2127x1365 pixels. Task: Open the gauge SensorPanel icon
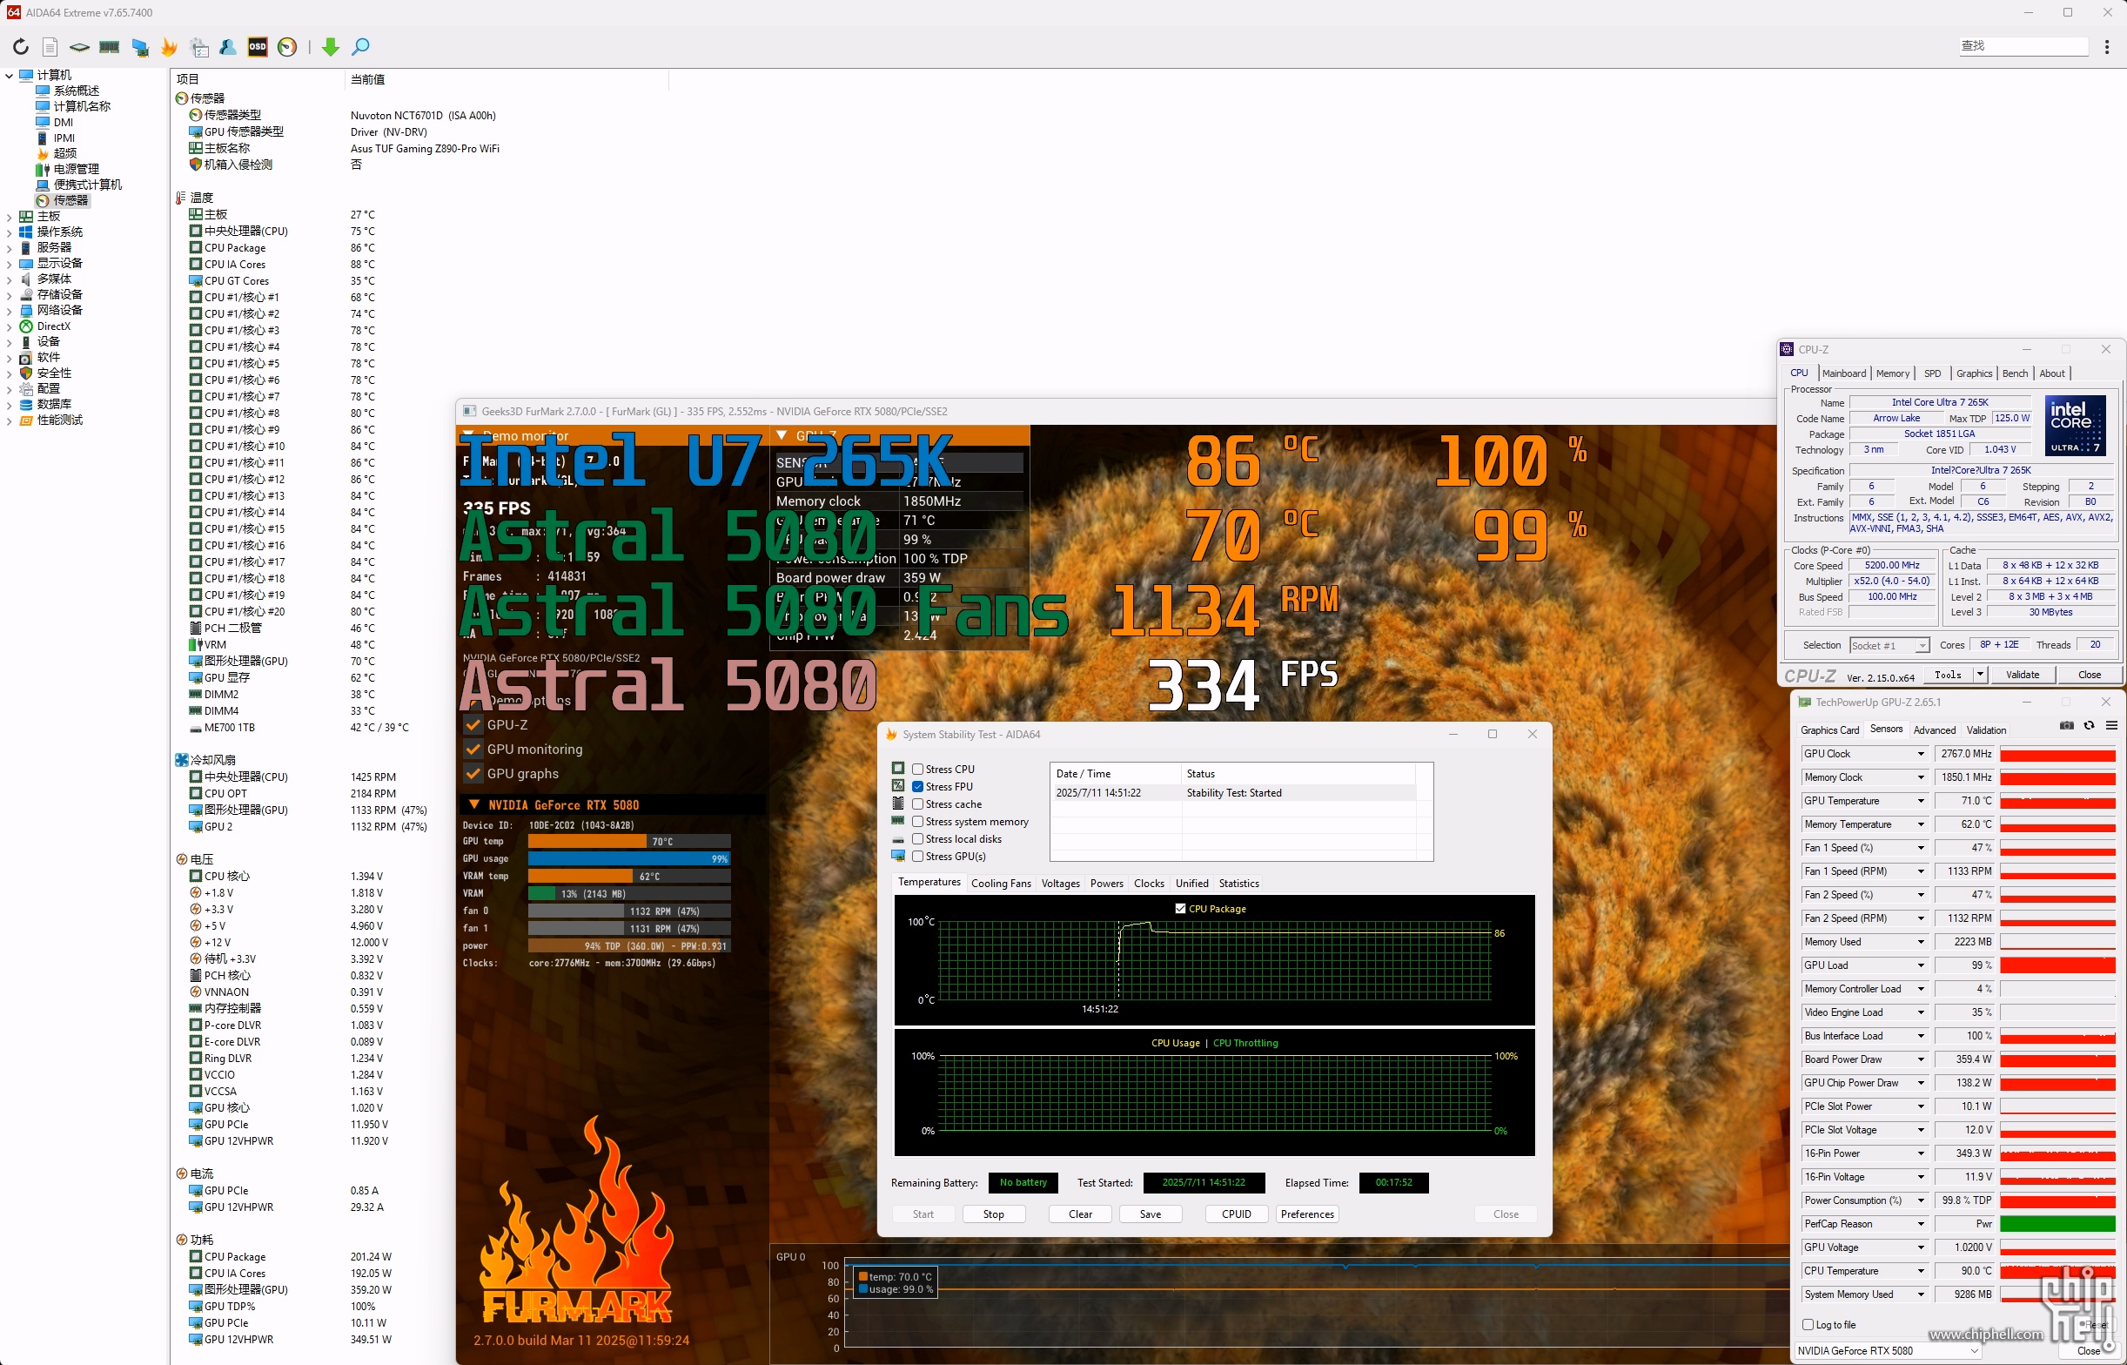(287, 47)
